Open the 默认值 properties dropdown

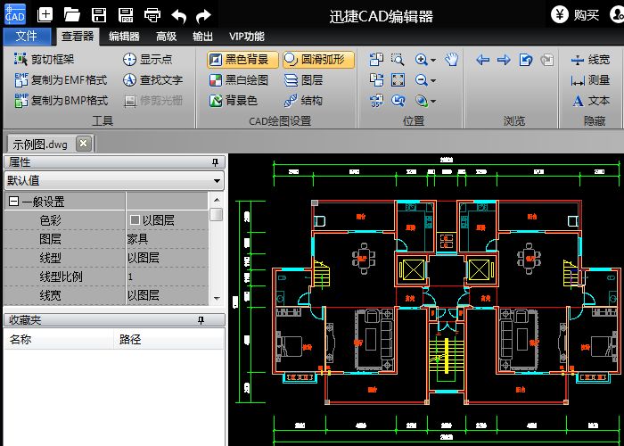click(218, 180)
